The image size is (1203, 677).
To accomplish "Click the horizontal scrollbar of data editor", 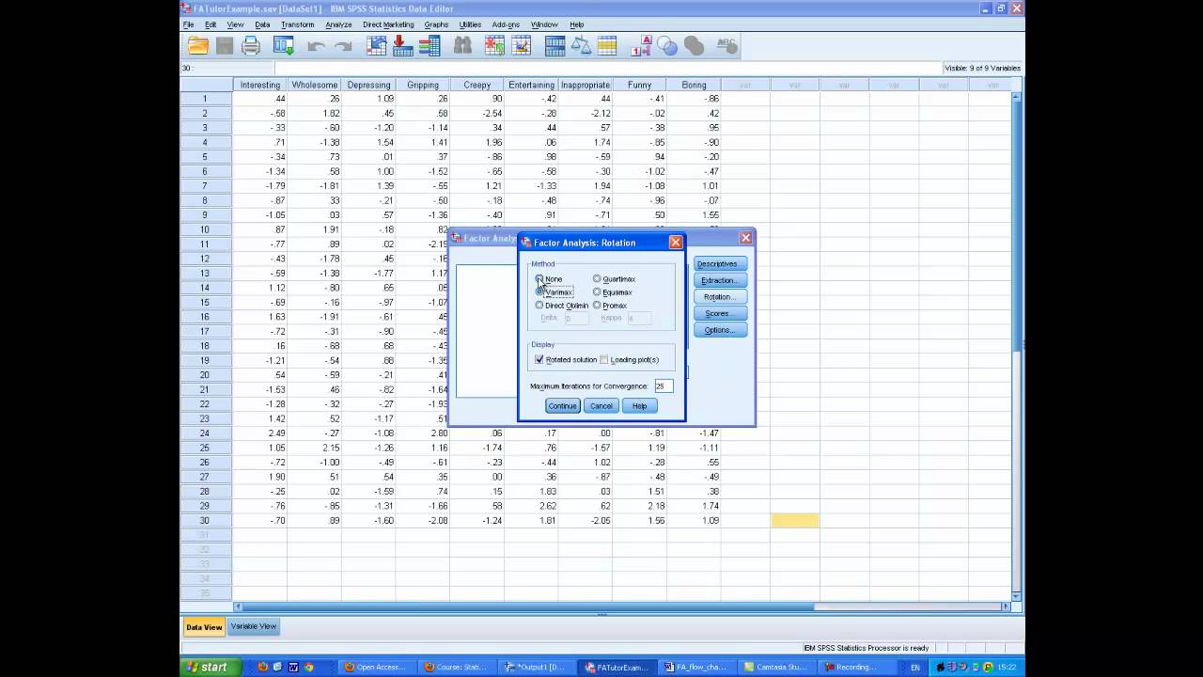I will tap(620, 606).
